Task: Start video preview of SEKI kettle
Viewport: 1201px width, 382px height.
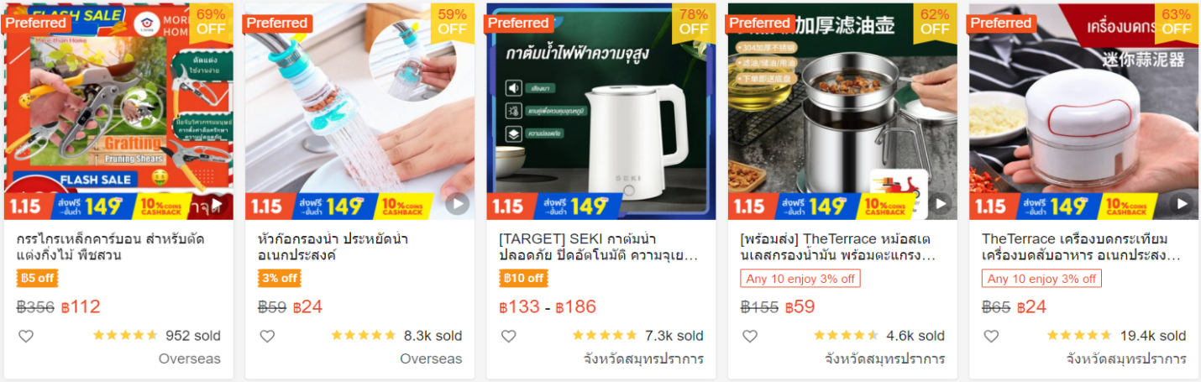Action: coord(699,204)
